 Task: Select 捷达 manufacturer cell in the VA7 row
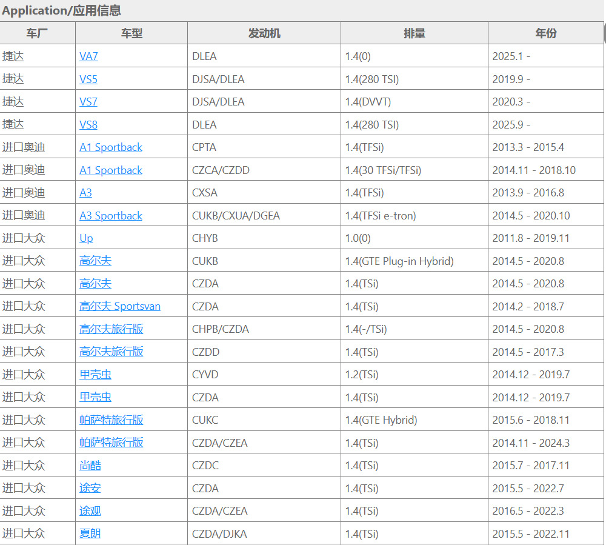[x=38, y=56]
